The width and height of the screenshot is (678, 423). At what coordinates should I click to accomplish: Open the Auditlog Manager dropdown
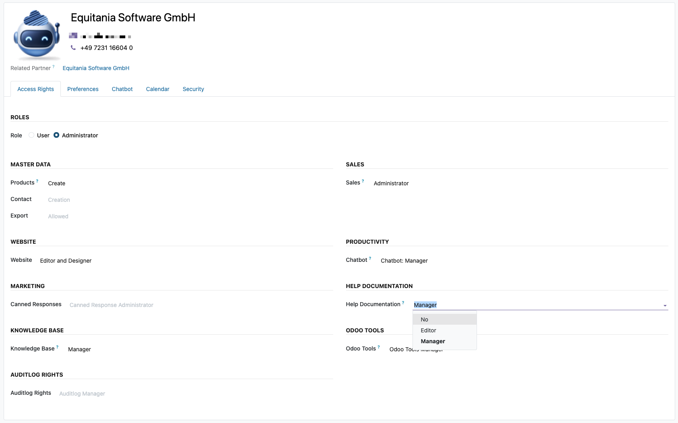(196, 394)
